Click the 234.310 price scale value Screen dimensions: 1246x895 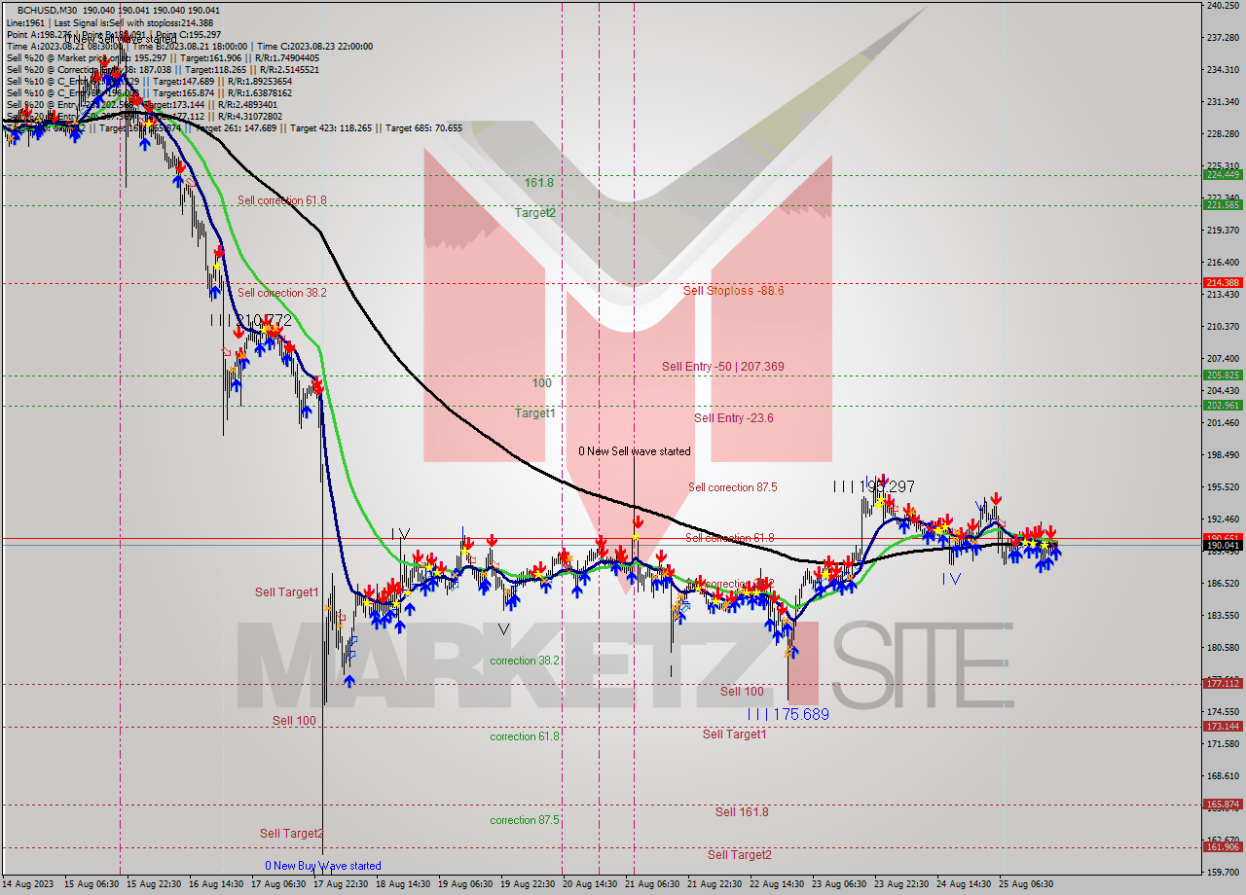click(x=1223, y=70)
